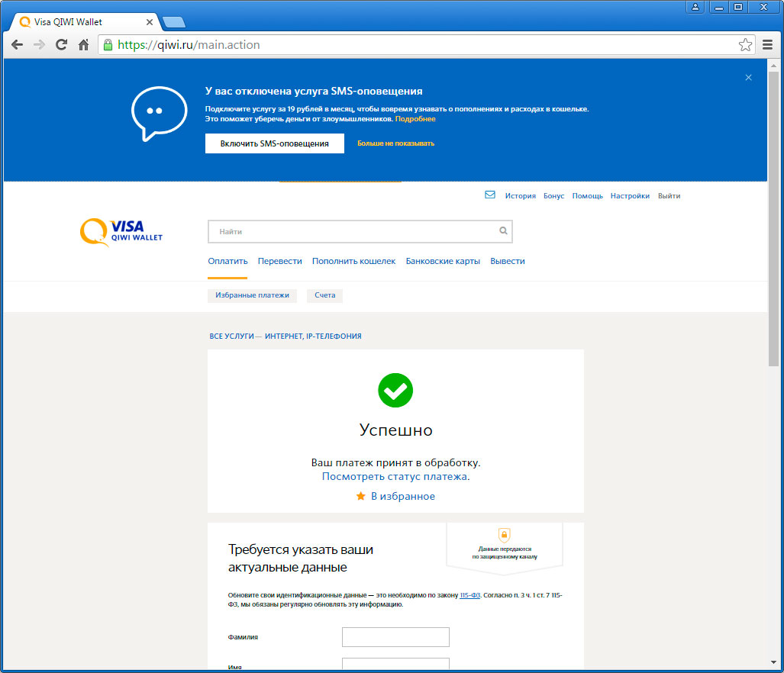Viewport: 784px width, 673px height.
Task: Open the 115-ФЗ law link
Action: pos(469,595)
